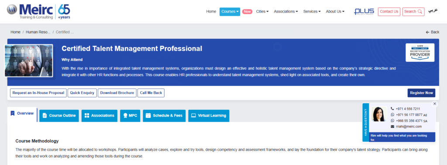Click Home in the breadcrumb

tap(15, 32)
